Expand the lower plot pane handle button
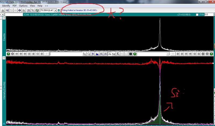 pyautogui.click(x=4, y=58)
